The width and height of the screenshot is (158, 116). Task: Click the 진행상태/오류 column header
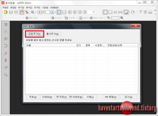pos(121,46)
